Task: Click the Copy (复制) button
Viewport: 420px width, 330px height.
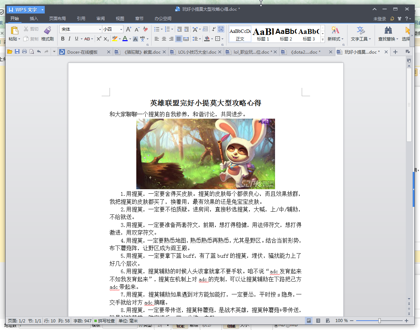Action: [x=31, y=39]
